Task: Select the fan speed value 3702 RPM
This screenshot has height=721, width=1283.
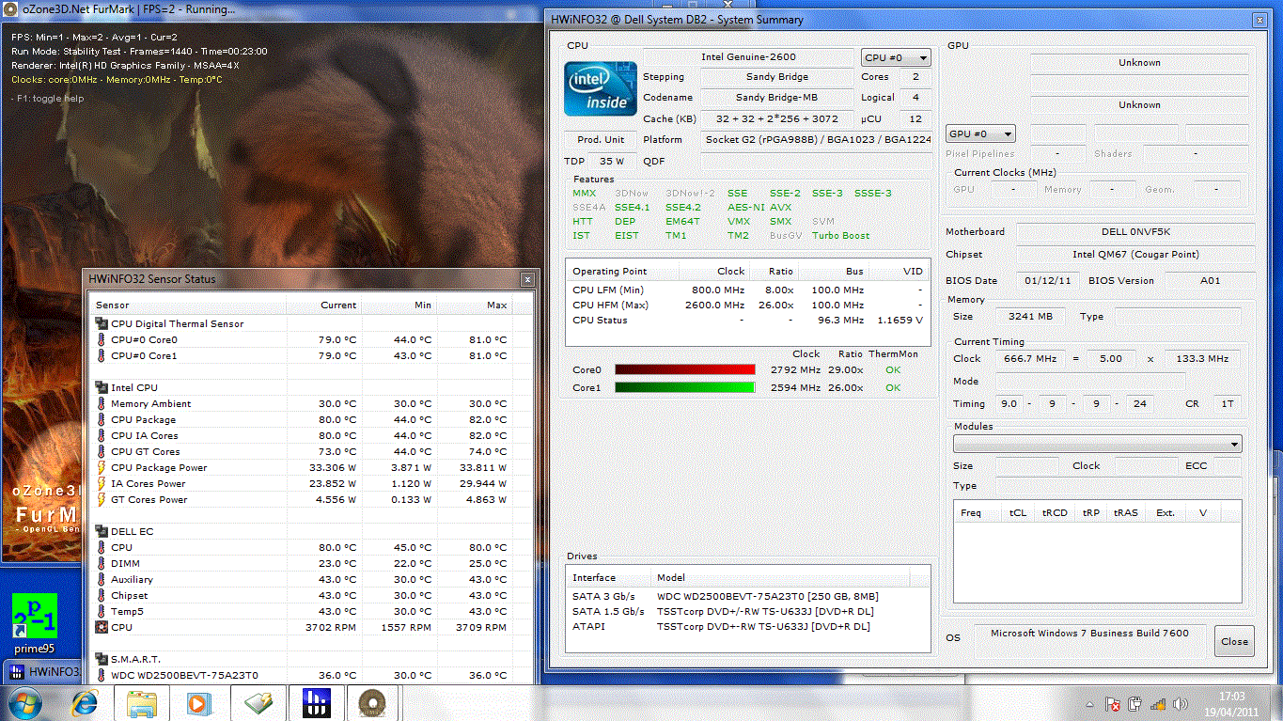Action: [331, 628]
